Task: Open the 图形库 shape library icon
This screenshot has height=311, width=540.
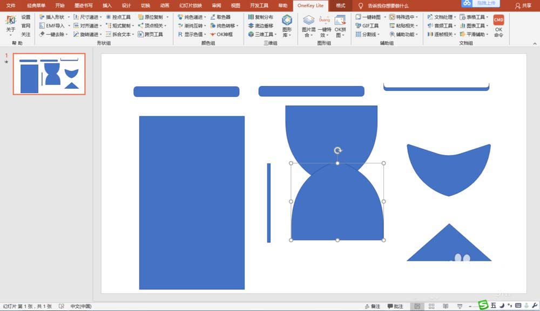Action: coord(287,25)
